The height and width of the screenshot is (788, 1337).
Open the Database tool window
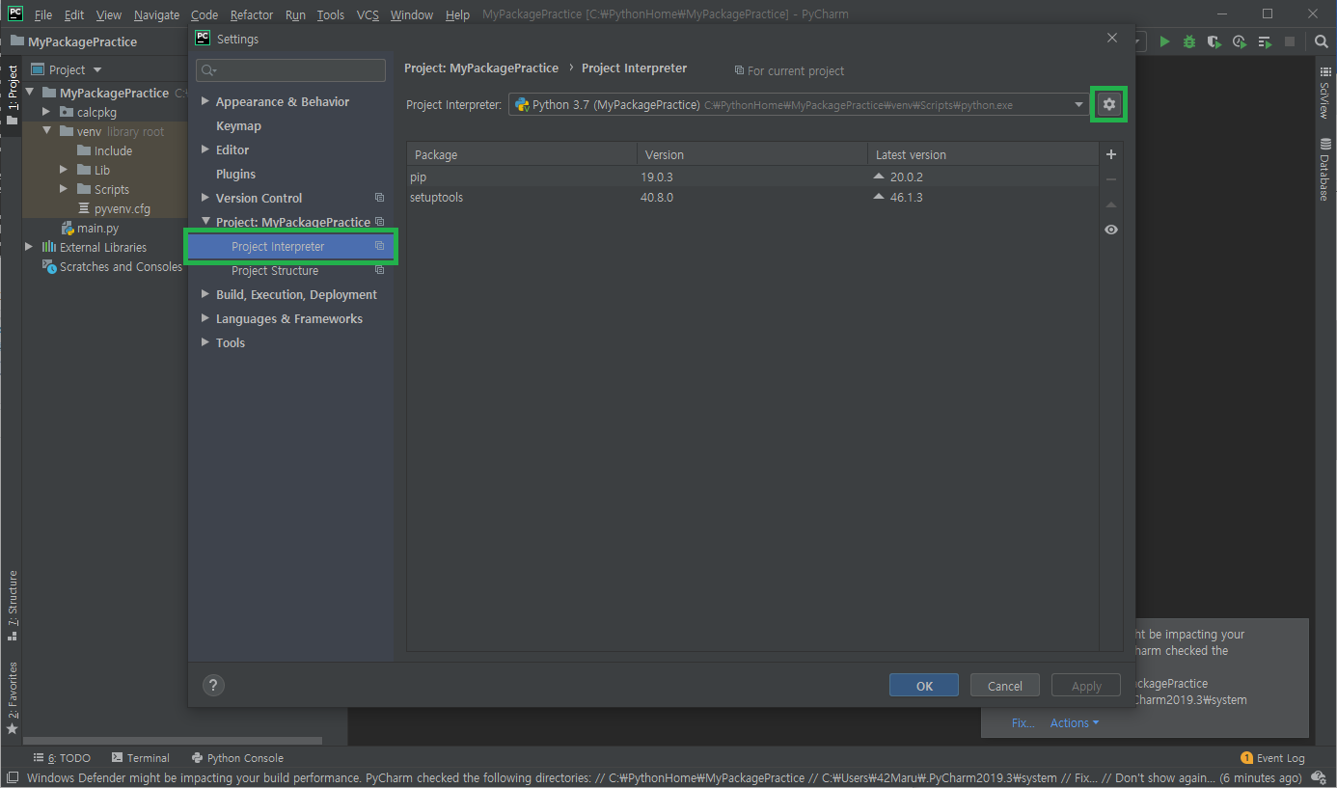coord(1323,170)
